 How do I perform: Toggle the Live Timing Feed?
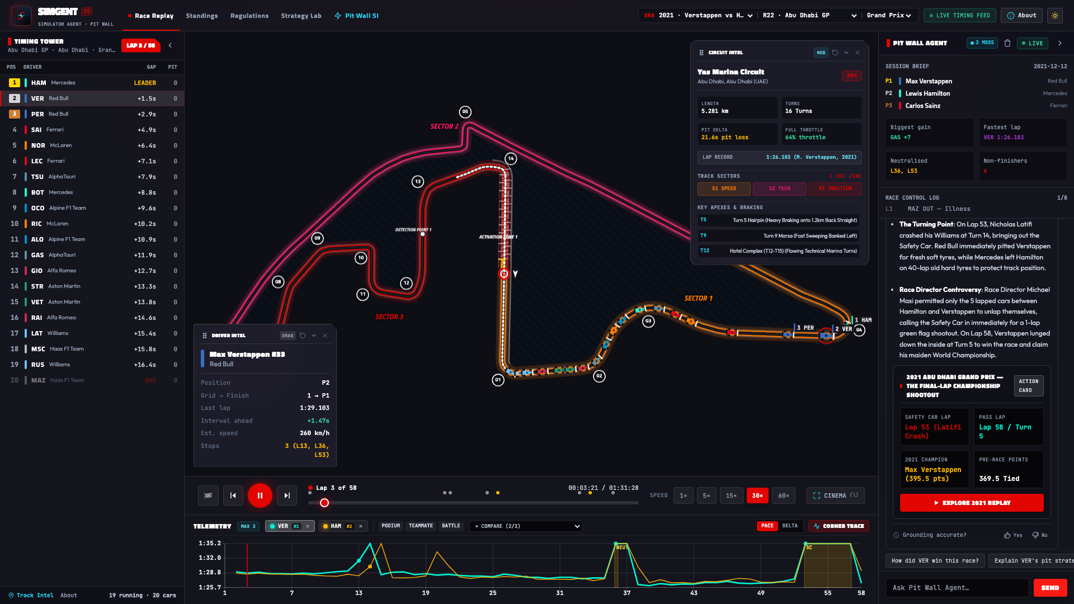[x=960, y=16]
